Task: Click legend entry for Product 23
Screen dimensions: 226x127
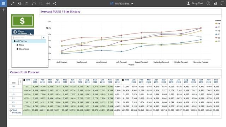Action: coord(218,41)
